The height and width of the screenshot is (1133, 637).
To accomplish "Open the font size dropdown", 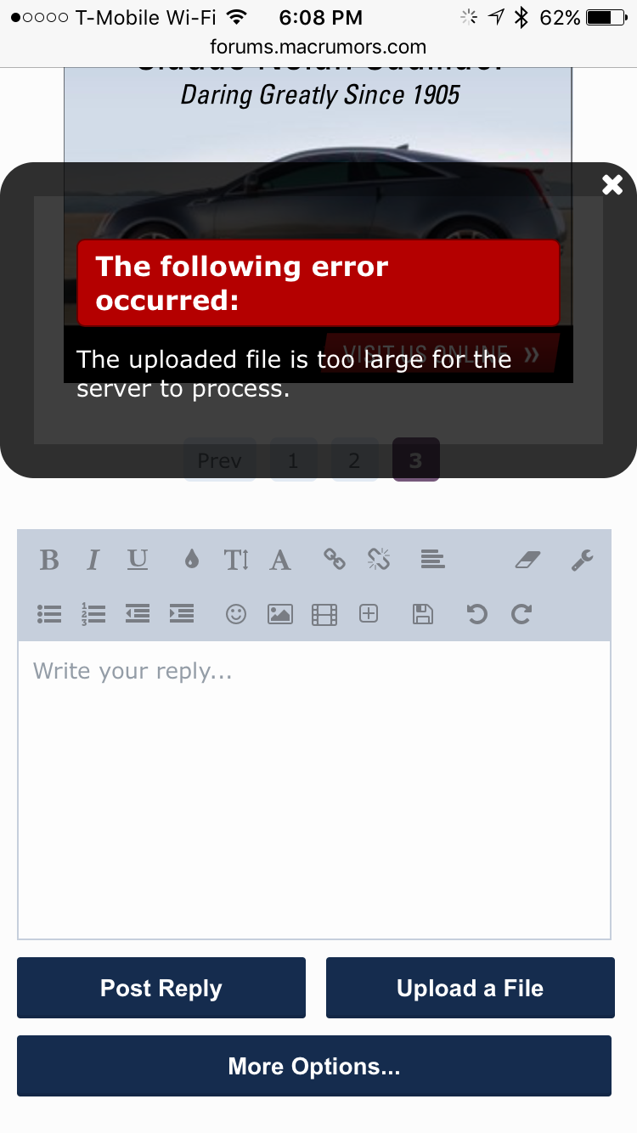I will point(236,560).
